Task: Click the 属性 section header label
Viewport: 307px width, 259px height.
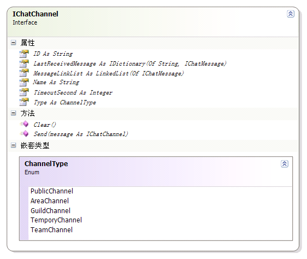Action: point(28,43)
